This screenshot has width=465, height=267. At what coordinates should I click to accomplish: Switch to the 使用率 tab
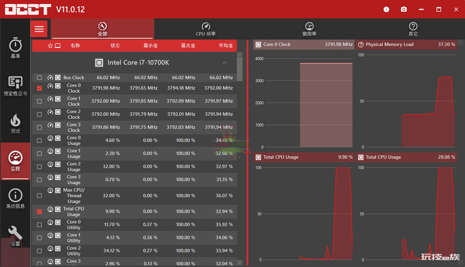tap(309, 29)
